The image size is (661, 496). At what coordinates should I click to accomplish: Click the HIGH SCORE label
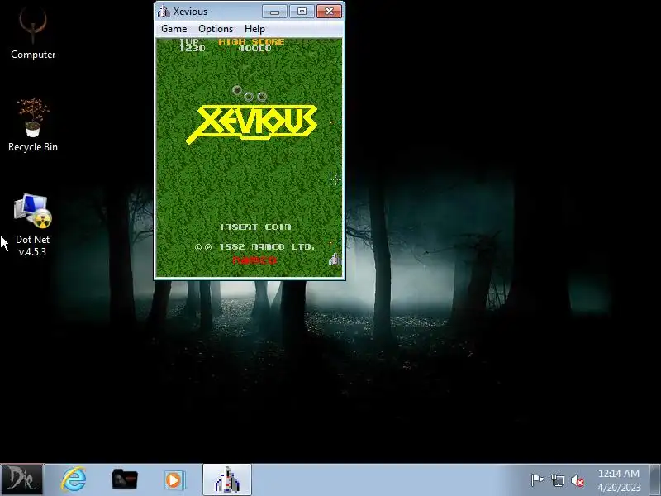point(252,41)
